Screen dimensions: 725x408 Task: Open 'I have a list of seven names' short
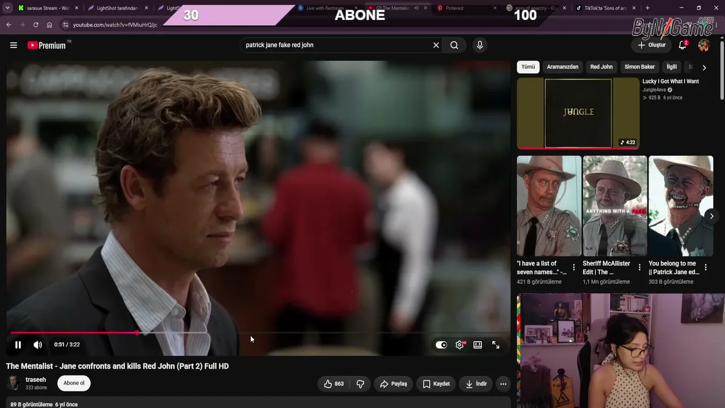pos(549,206)
